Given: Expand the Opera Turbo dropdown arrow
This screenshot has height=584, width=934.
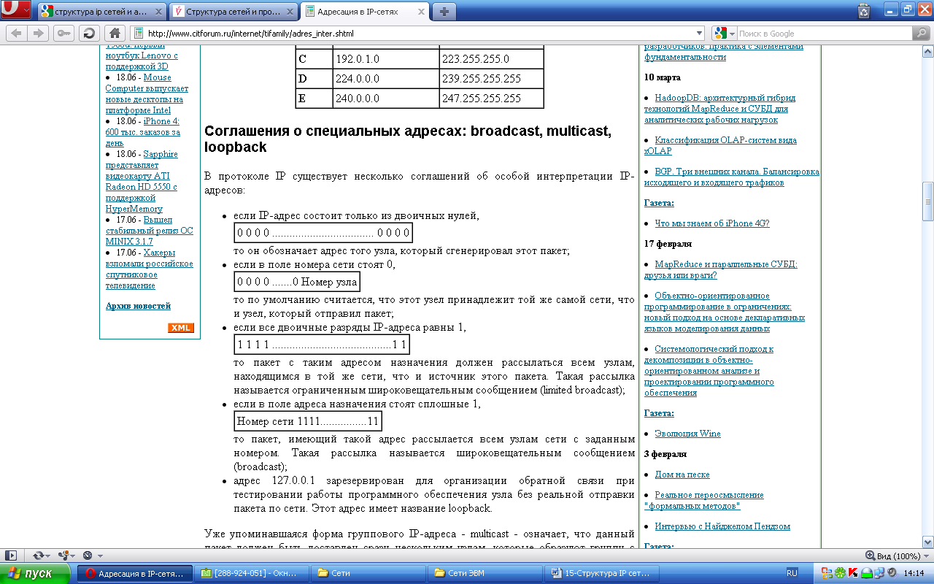Looking at the screenshot, I should [99, 556].
